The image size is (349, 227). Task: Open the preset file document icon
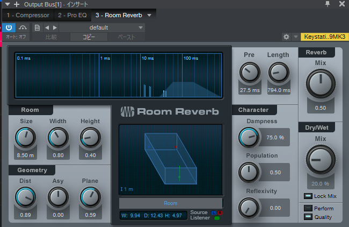coord(37,27)
